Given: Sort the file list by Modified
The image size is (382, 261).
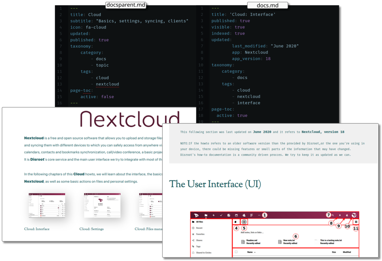Looking at the screenshot, I should click(x=347, y=252).
